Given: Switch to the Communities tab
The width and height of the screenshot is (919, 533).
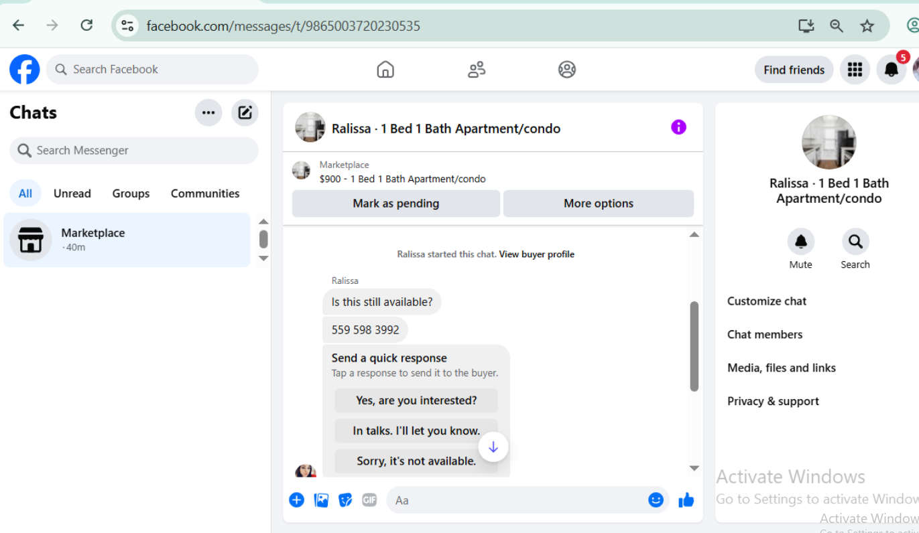Looking at the screenshot, I should 205,194.
